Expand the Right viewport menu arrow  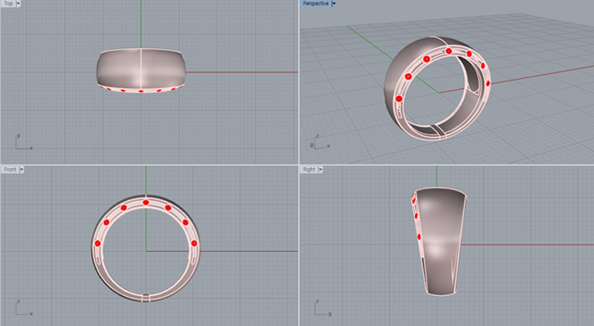click(321, 170)
